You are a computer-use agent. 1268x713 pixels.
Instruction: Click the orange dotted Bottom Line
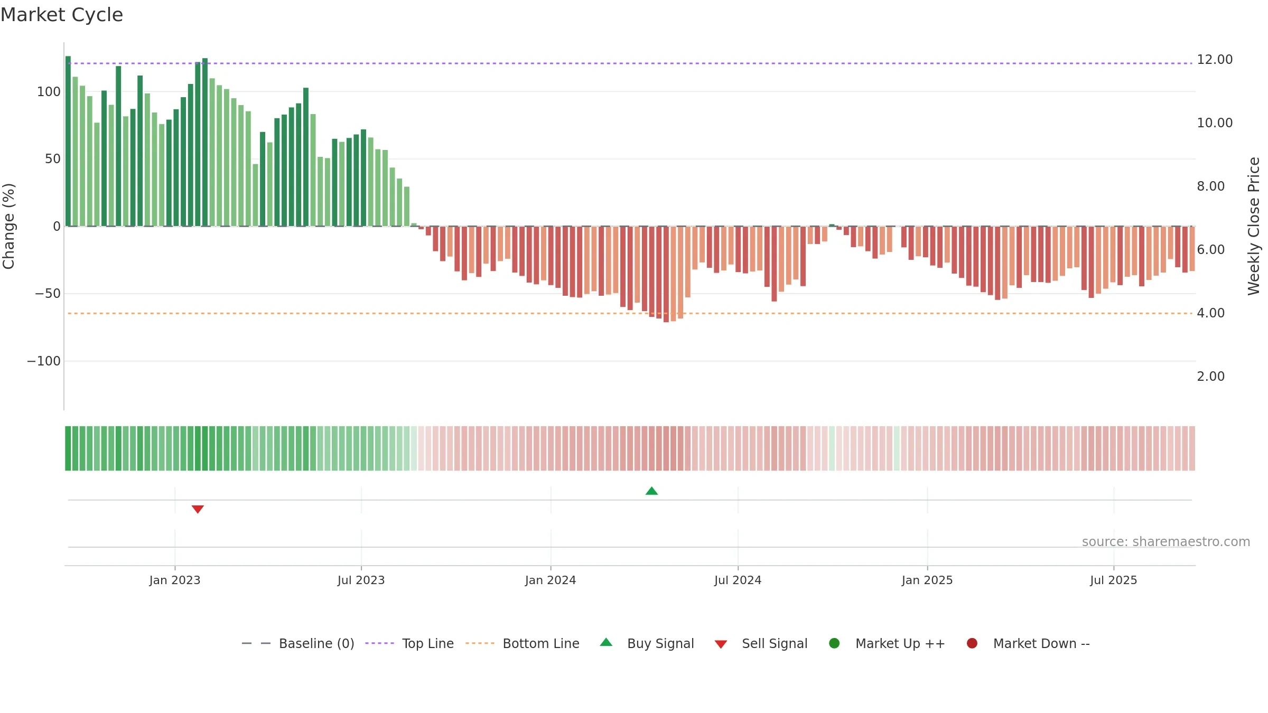tap(630, 313)
